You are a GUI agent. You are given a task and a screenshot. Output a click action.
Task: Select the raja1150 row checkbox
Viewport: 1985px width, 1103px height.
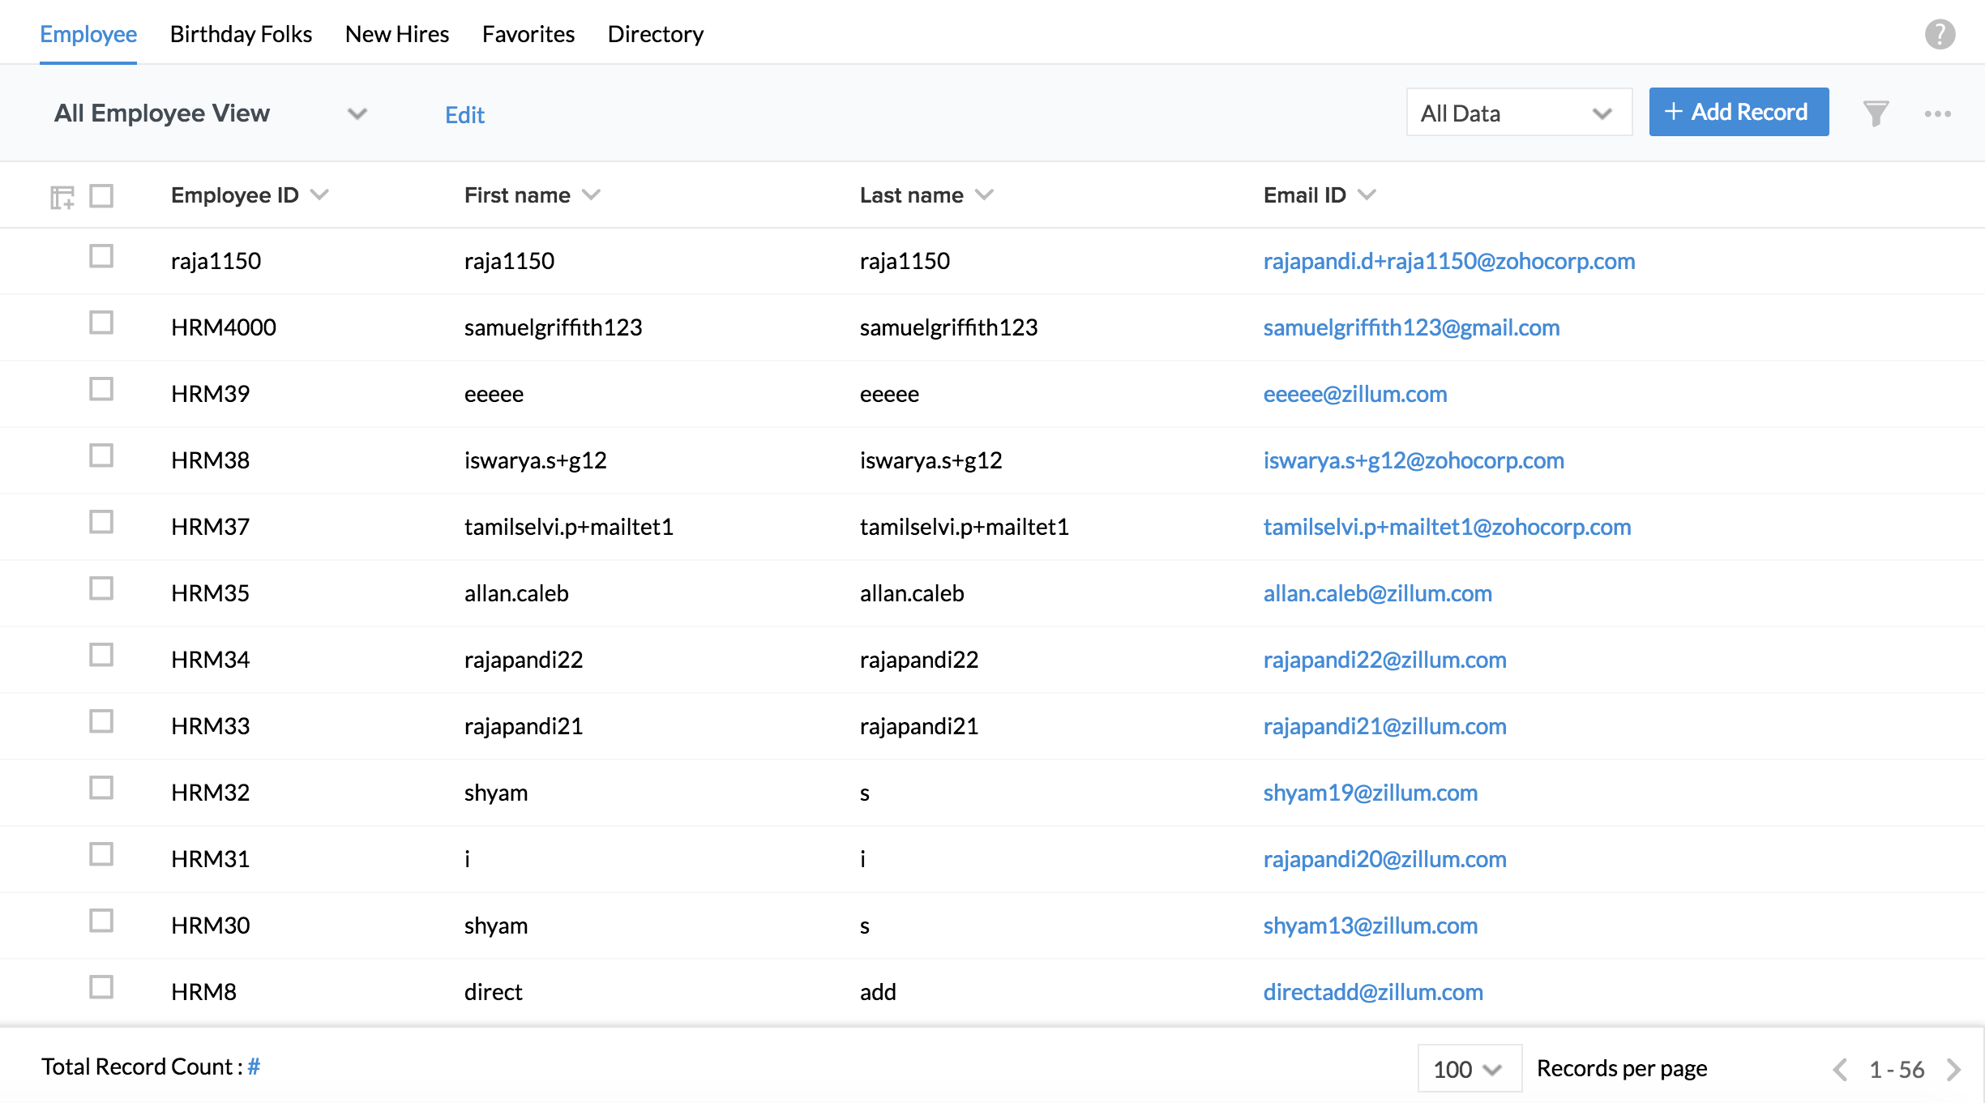coord(101,257)
